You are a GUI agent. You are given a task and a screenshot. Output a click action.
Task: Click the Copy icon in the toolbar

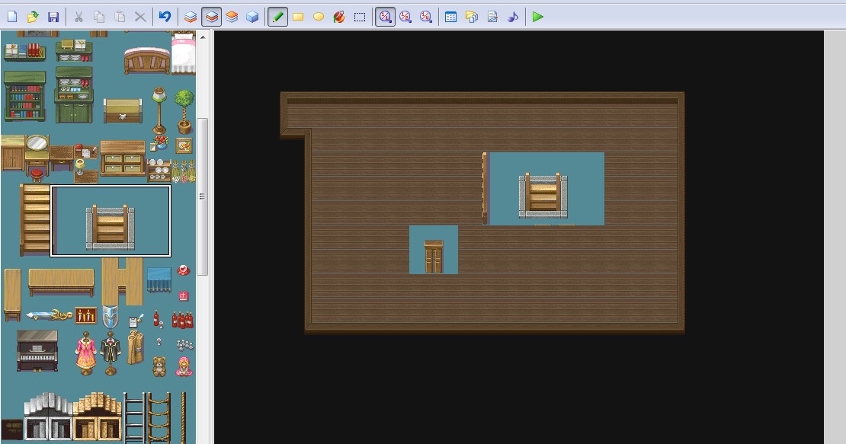coord(99,17)
